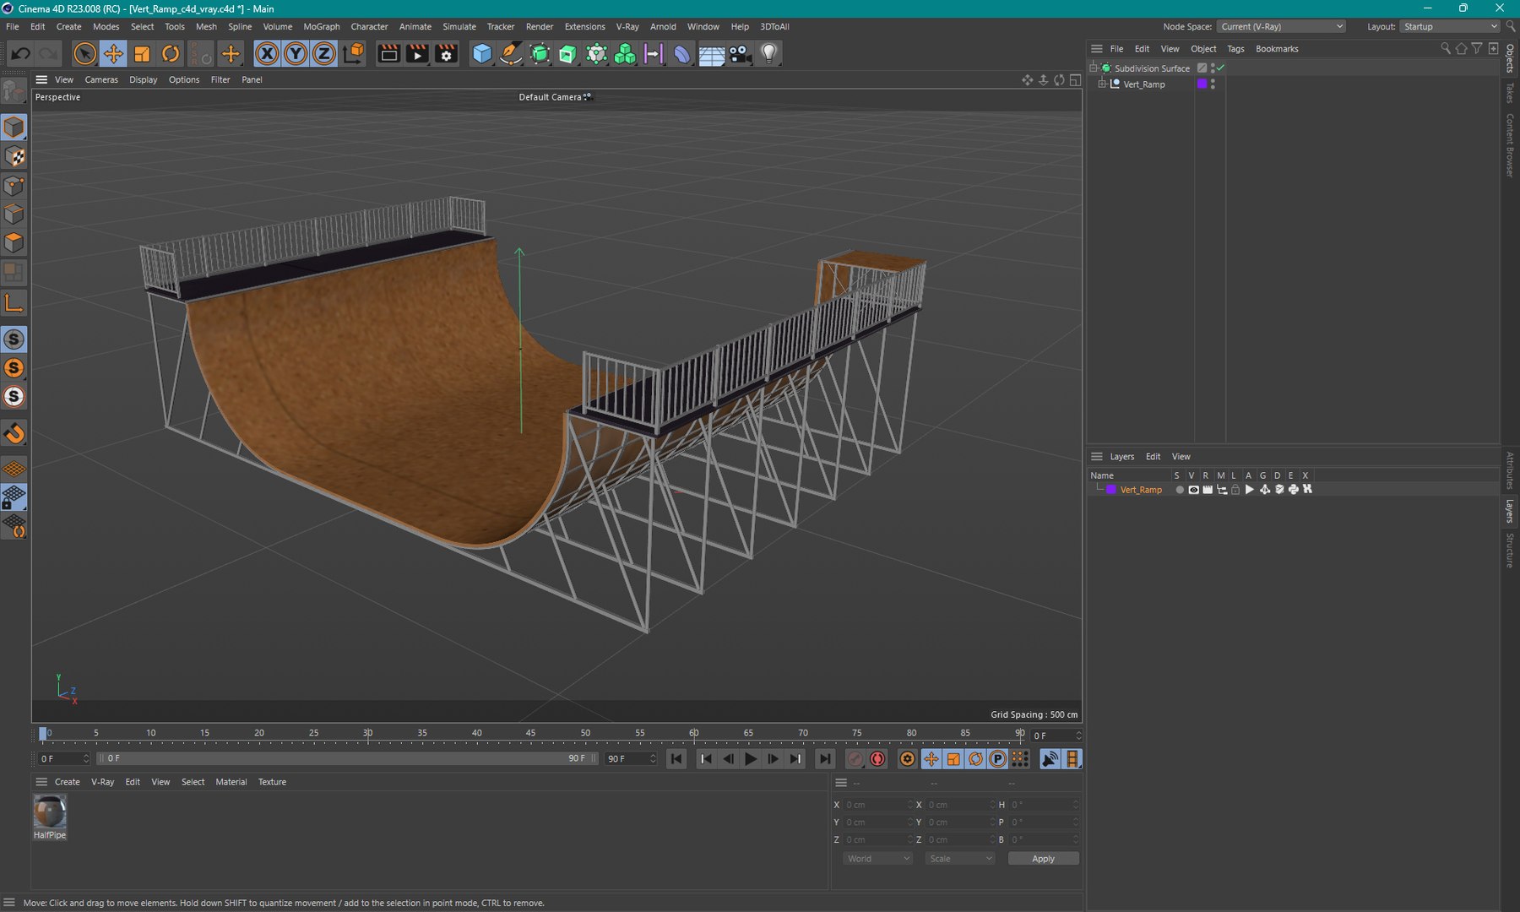Open the Layout Startup dropdown

(1449, 27)
